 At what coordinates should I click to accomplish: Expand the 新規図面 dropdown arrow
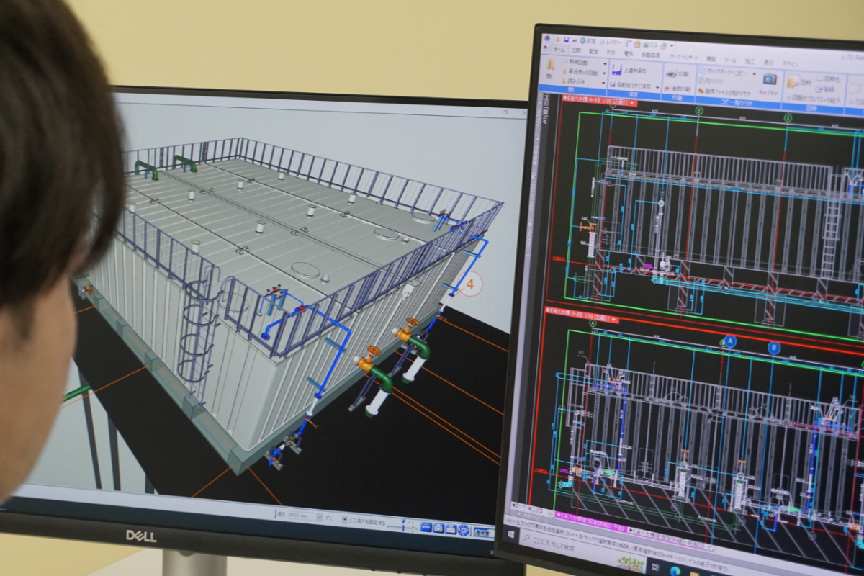605,64
